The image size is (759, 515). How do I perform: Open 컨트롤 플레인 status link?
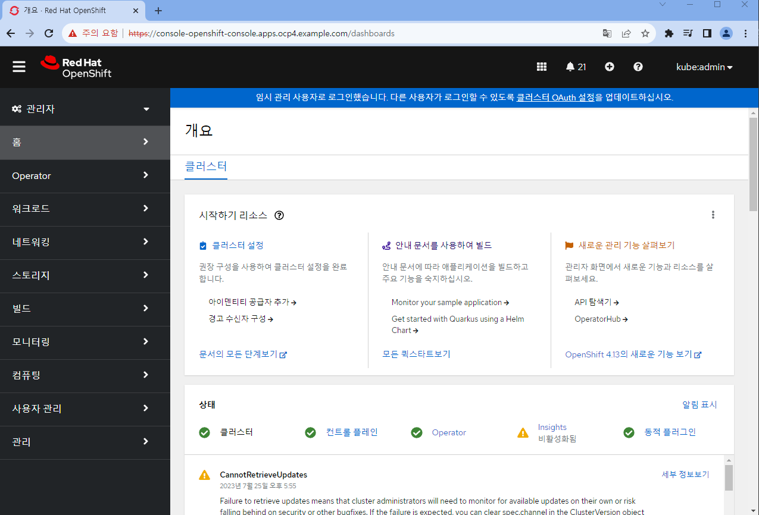[352, 432]
